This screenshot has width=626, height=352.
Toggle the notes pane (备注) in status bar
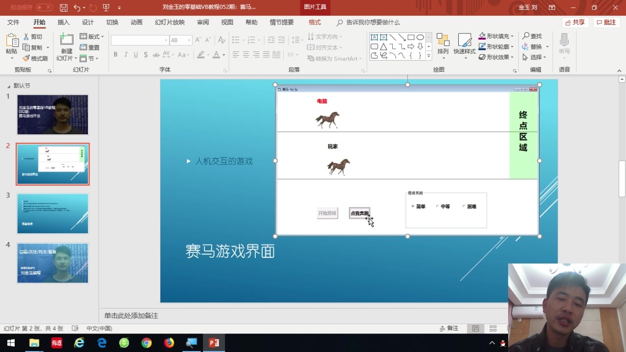(x=449, y=329)
